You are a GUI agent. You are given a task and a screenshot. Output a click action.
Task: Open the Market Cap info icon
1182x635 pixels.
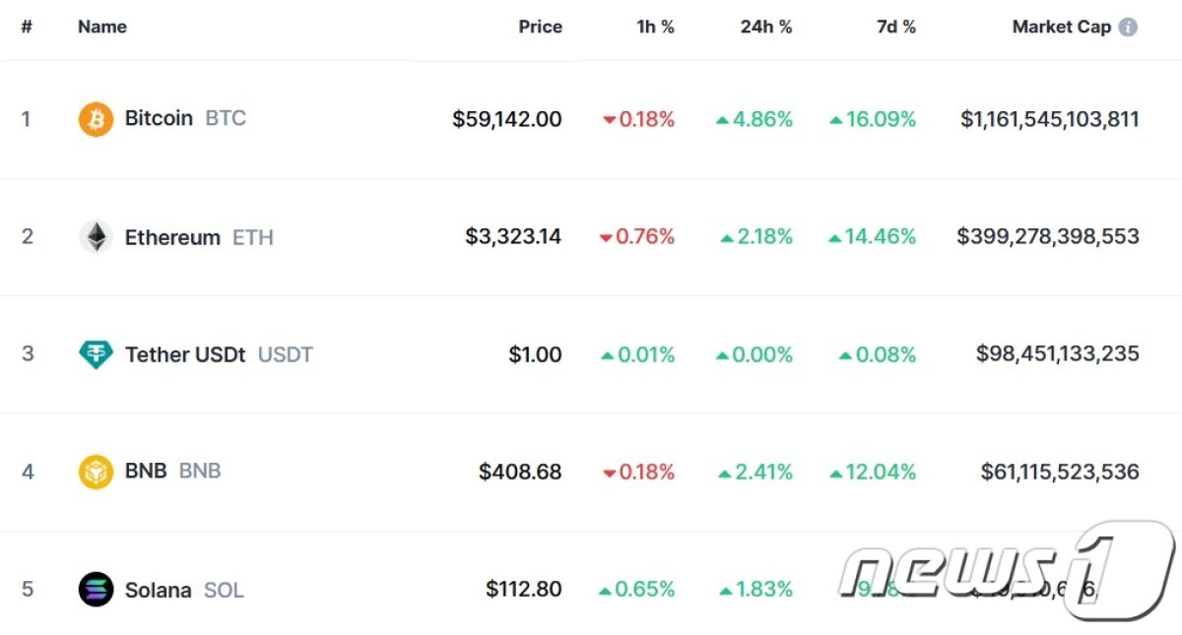(x=1128, y=28)
